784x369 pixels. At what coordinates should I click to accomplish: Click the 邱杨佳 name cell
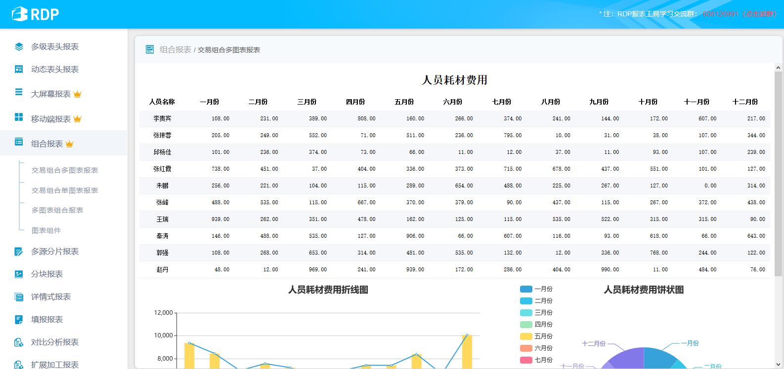(162, 152)
